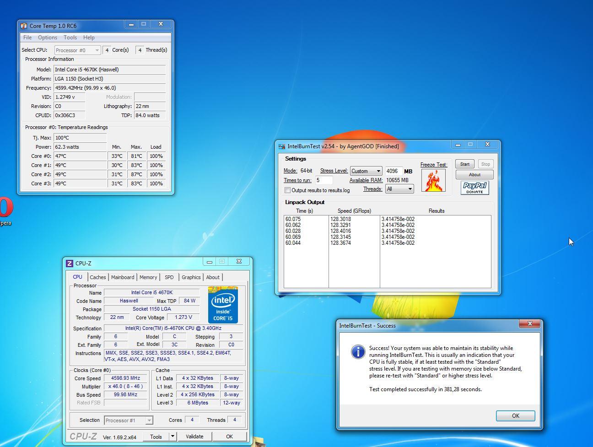Click the Validate button in CPU-Z
This screenshot has width=593, height=447.
[x=194, y=436]
